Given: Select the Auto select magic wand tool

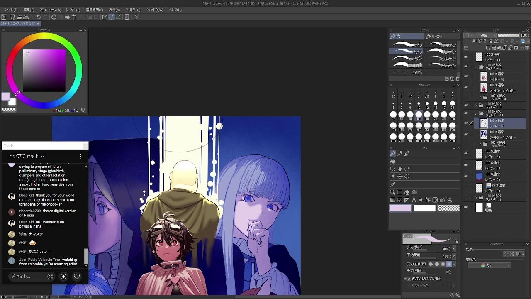Looking at the screenshot, I should 392,176.
